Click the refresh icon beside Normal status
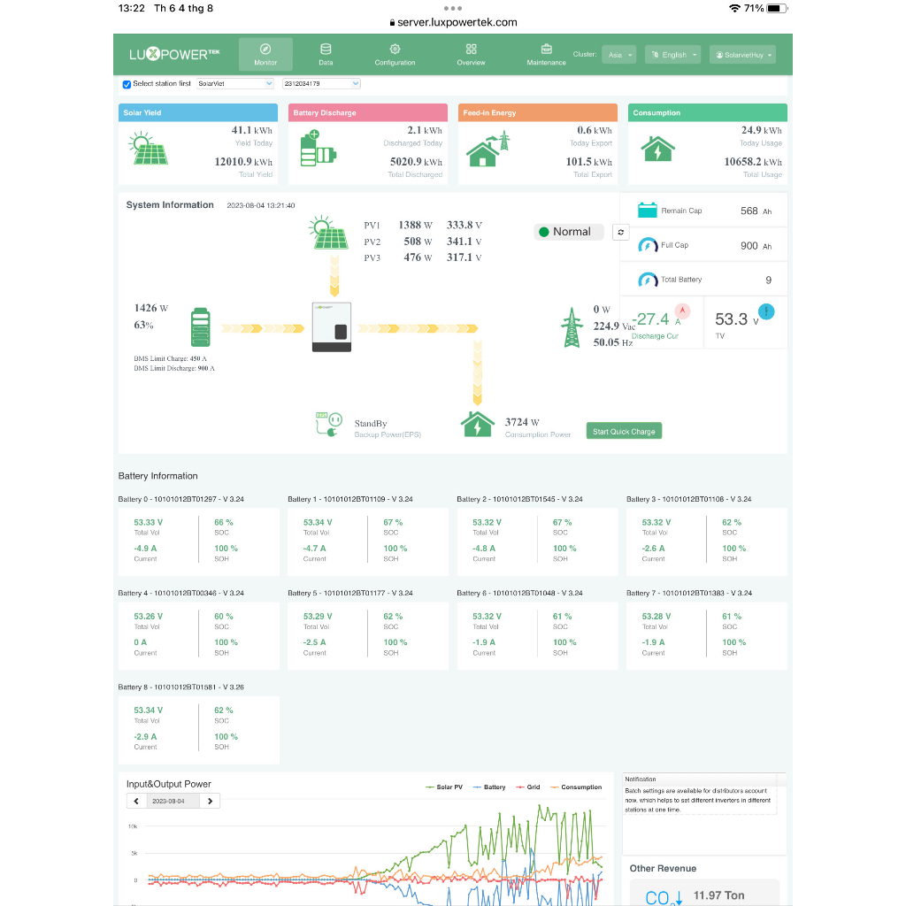906x906 pixels. tap(620, 233)
